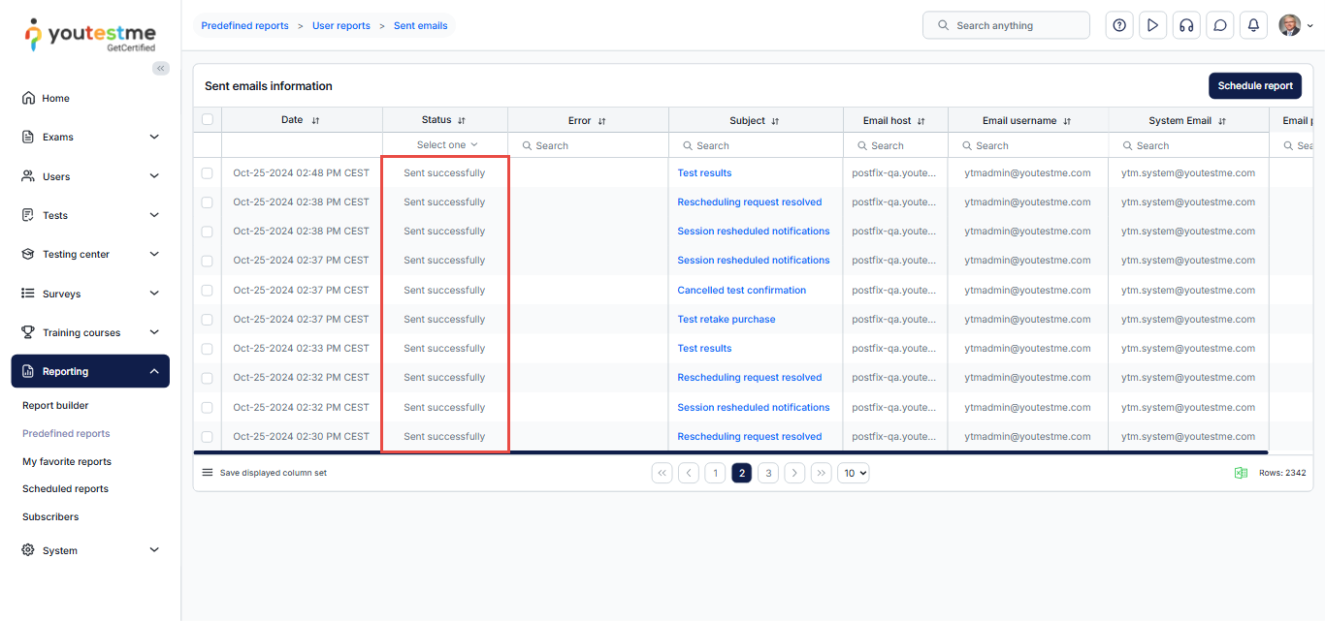The width and height of the screenshot is (1325, 621).
Task: Open the notifications bell icon
Action: click(x=1253, y=26)
